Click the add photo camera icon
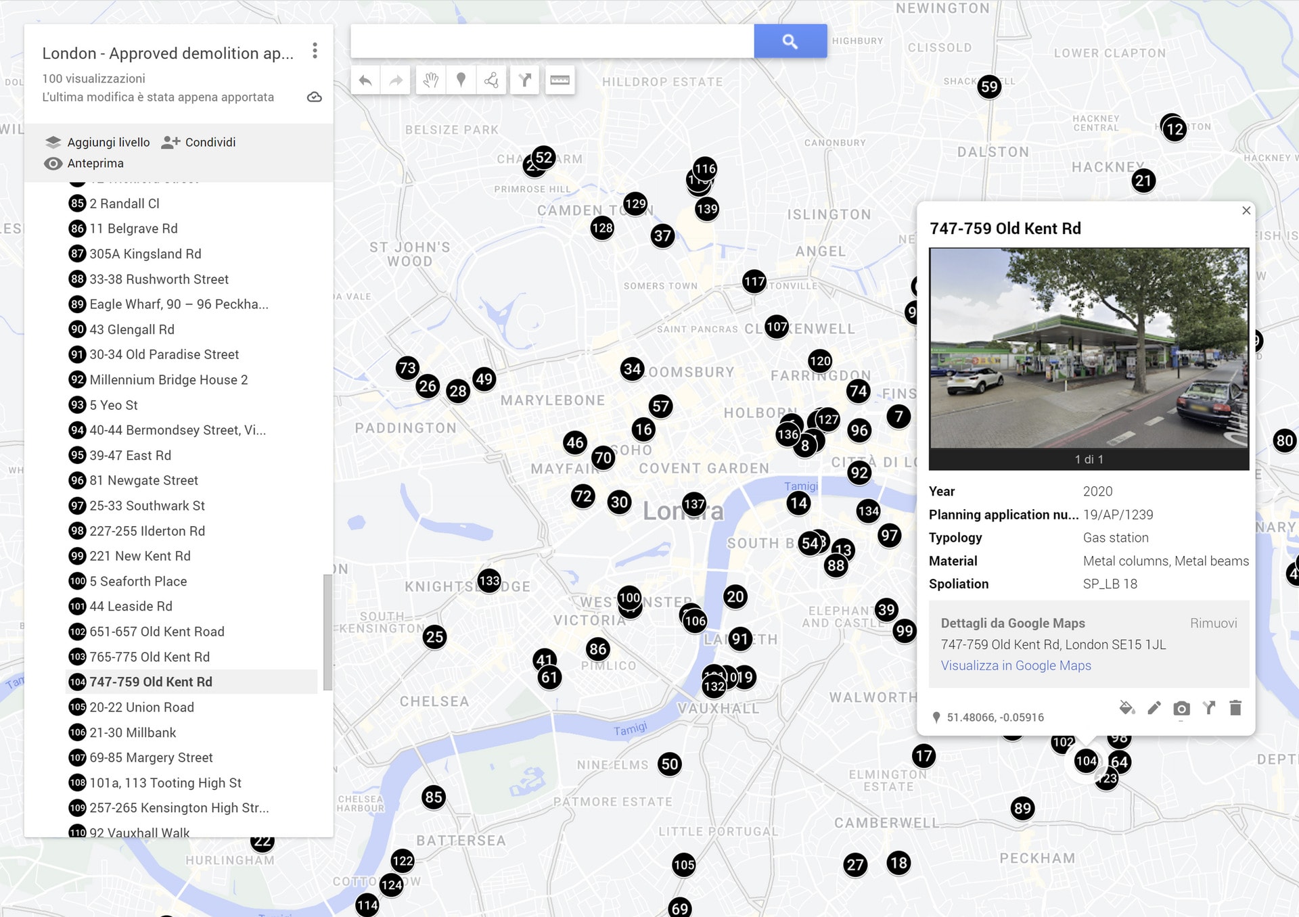The height and width of the screenshot is (917, 1299). pyautogui.click(x=1182, y=709)
